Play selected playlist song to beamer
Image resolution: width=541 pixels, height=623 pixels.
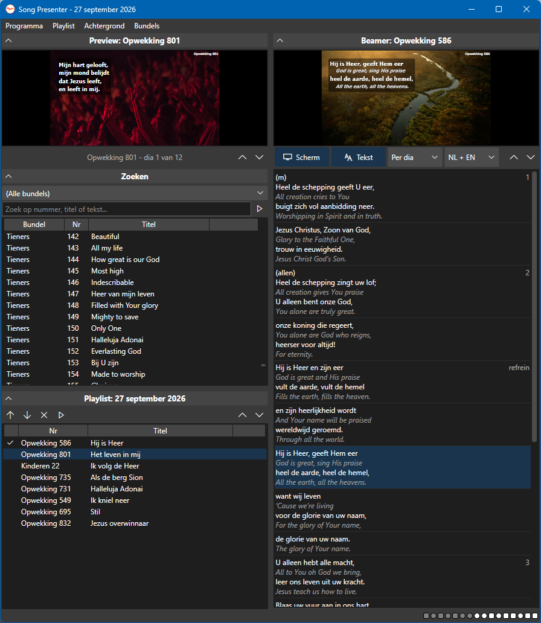pos(61,415)
